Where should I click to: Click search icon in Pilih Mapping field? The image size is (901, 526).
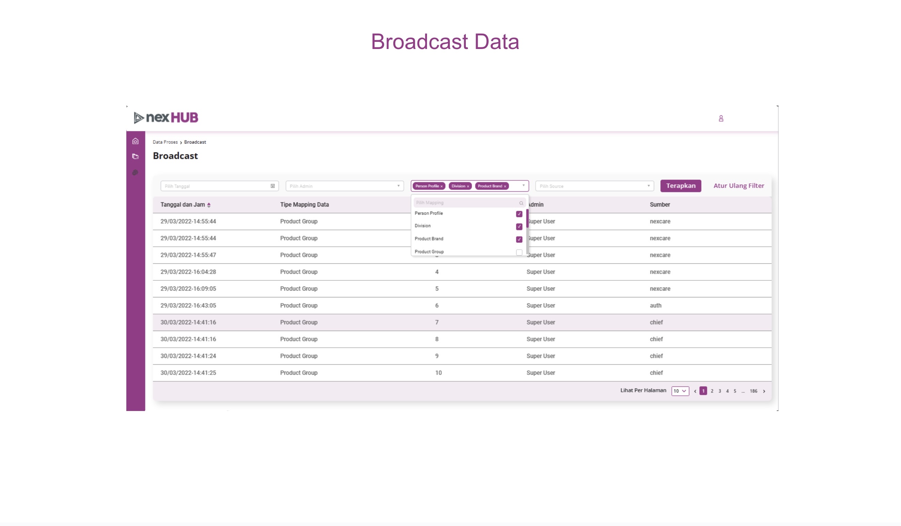[x=521, y=203]
